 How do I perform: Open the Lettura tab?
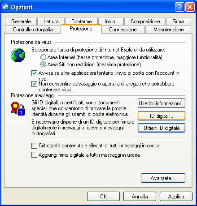(x=51, y=21)
